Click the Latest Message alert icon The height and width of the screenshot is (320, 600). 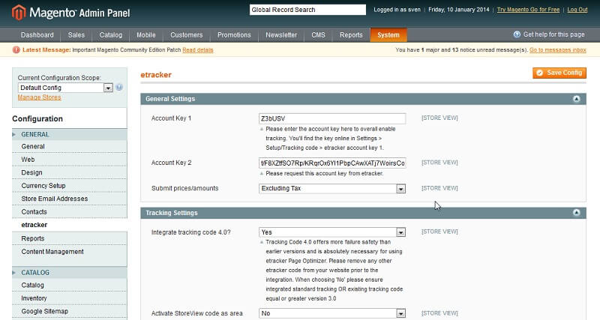(16, 50)
